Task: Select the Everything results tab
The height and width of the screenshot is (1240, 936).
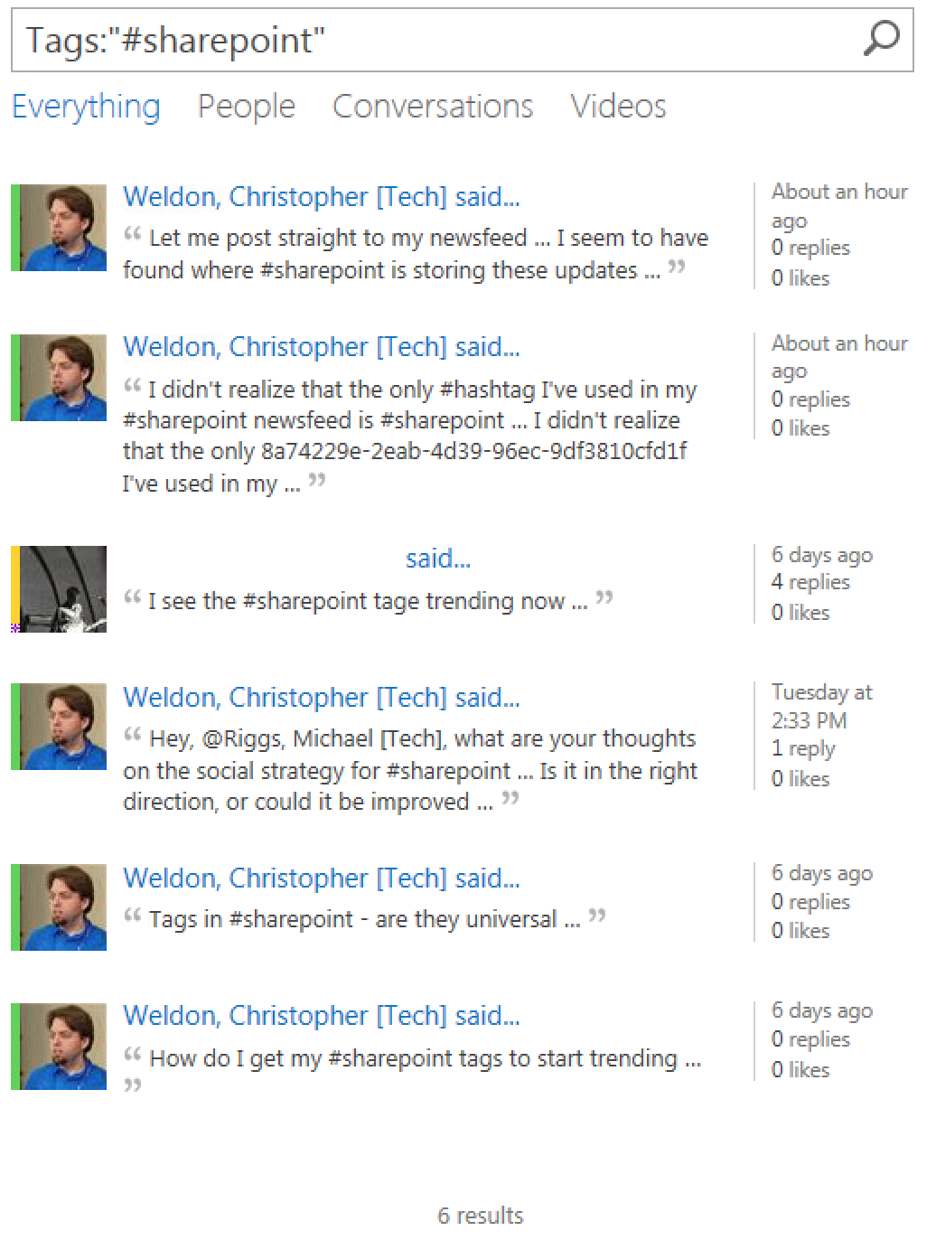Action: point(86,107)
